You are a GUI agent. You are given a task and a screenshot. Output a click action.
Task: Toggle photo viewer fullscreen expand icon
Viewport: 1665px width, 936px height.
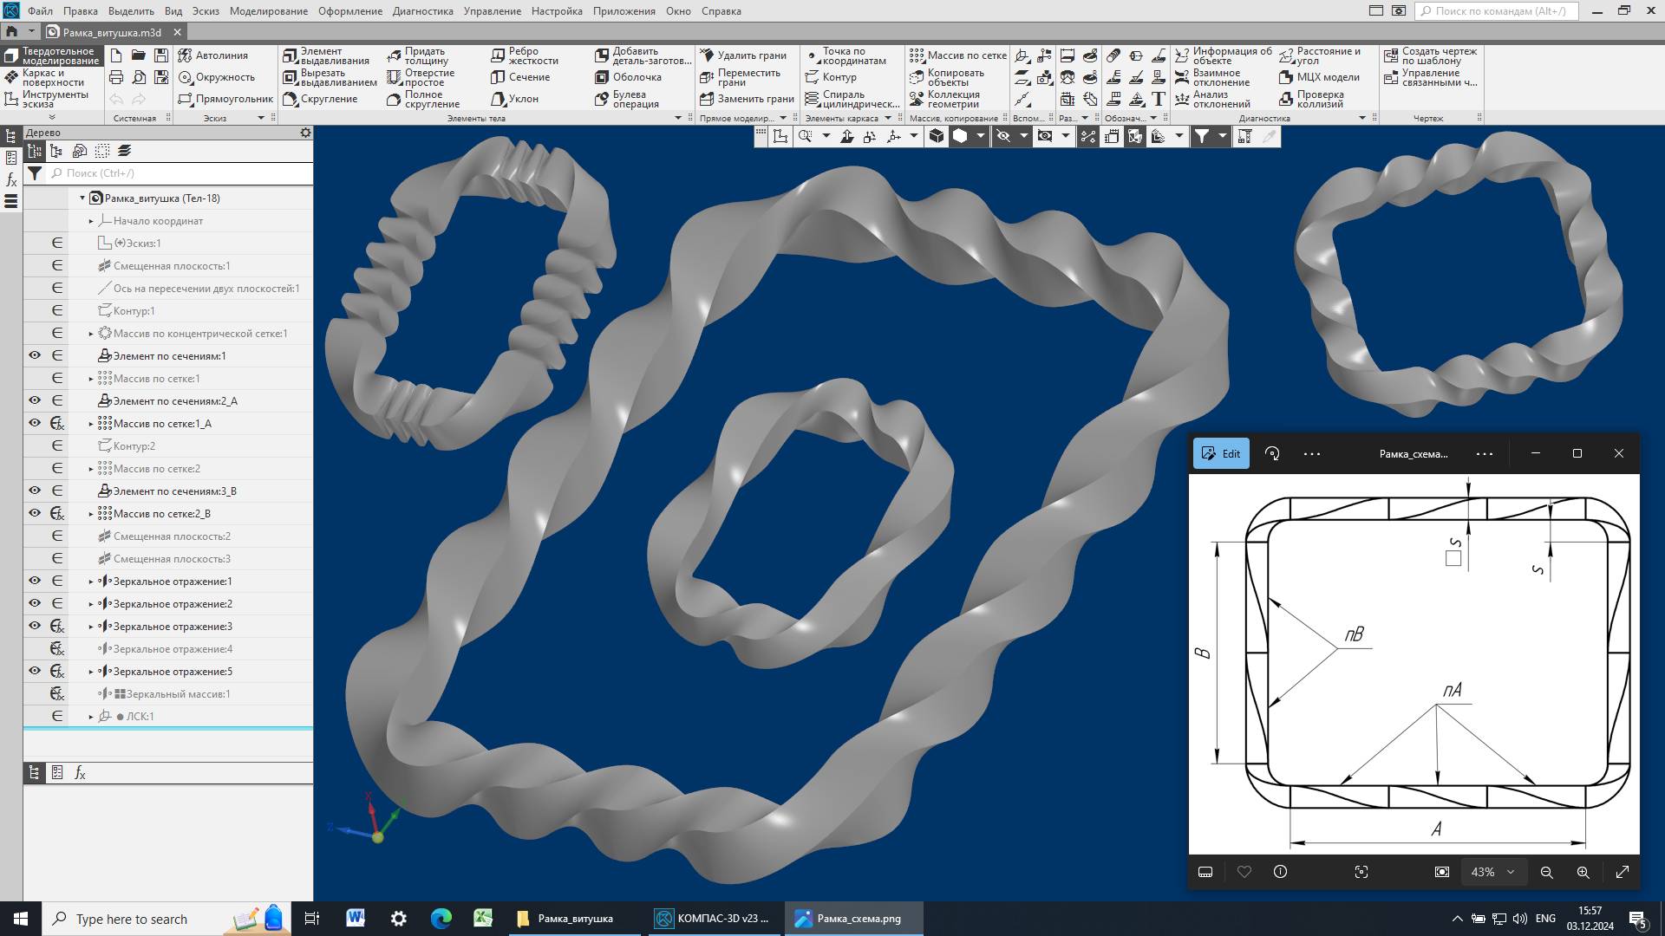[1623, 872]
